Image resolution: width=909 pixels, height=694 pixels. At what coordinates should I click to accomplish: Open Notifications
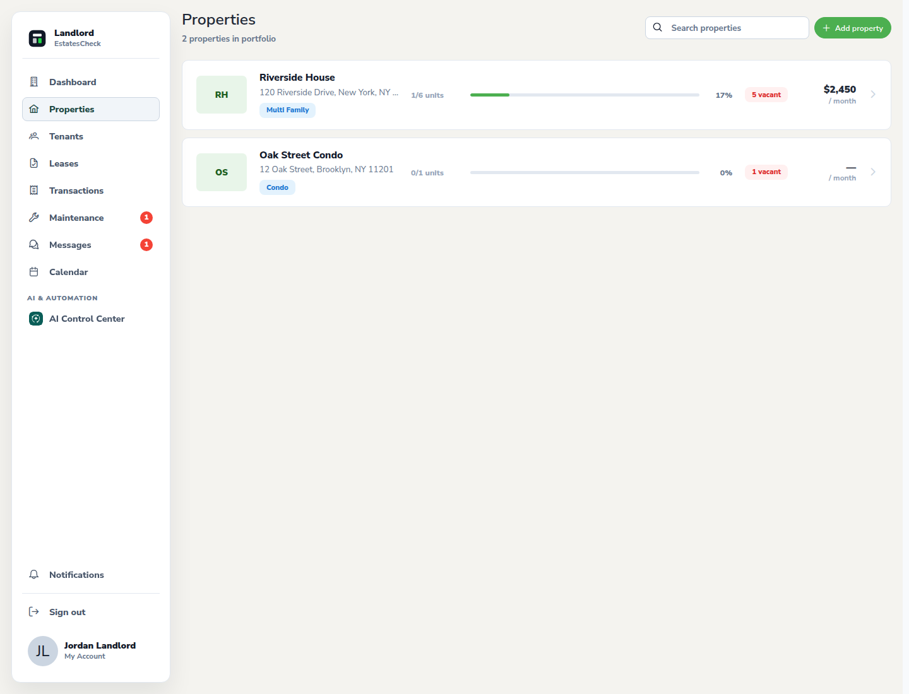pos(91,575)
